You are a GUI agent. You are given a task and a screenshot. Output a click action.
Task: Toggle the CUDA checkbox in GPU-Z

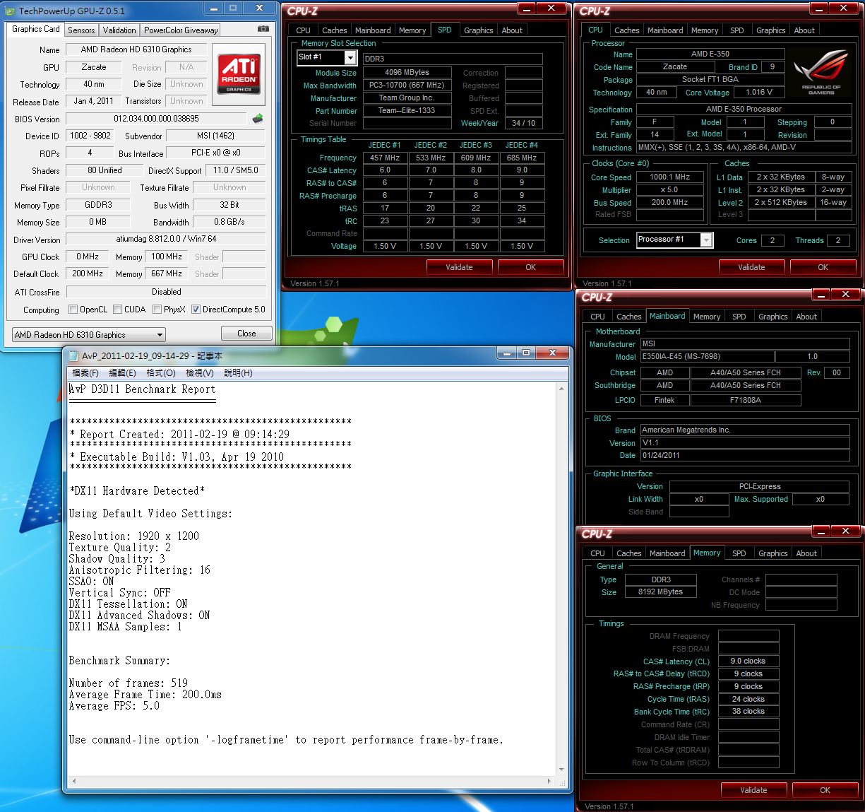tap(118, 310)
